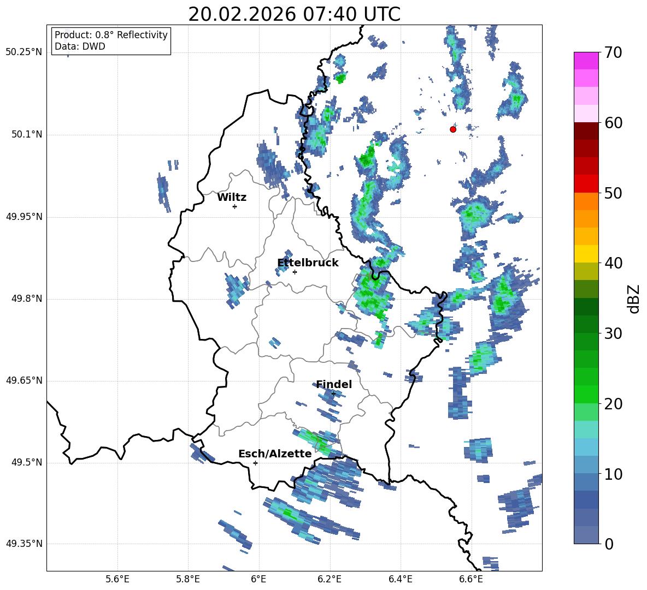Click the Ettelbruck station cross marker
The height and width of the screenshot is (590, 647).
tap(295, 272)
